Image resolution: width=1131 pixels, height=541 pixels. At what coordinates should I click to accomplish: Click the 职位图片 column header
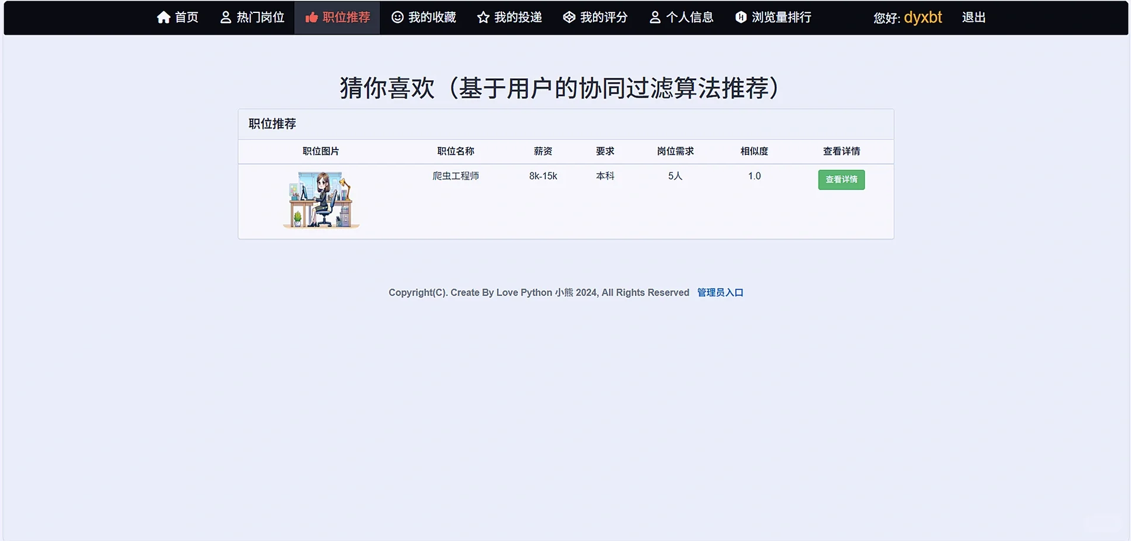point(321,151)
